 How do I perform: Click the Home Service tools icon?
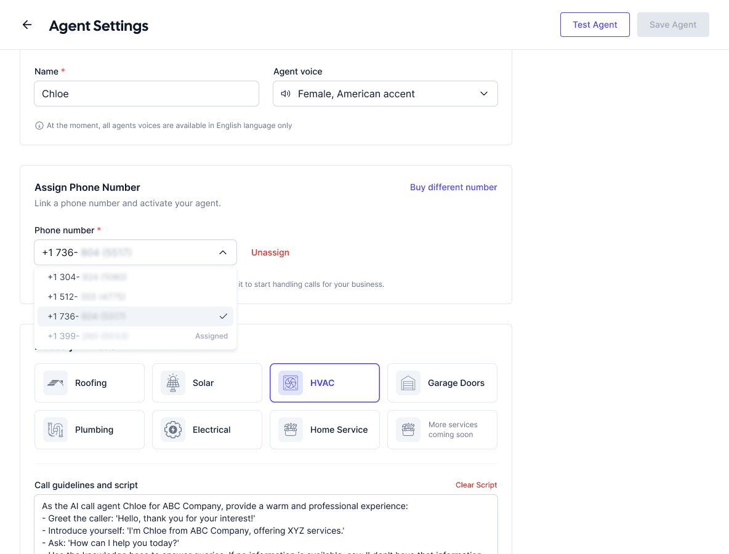coord(291,430)
